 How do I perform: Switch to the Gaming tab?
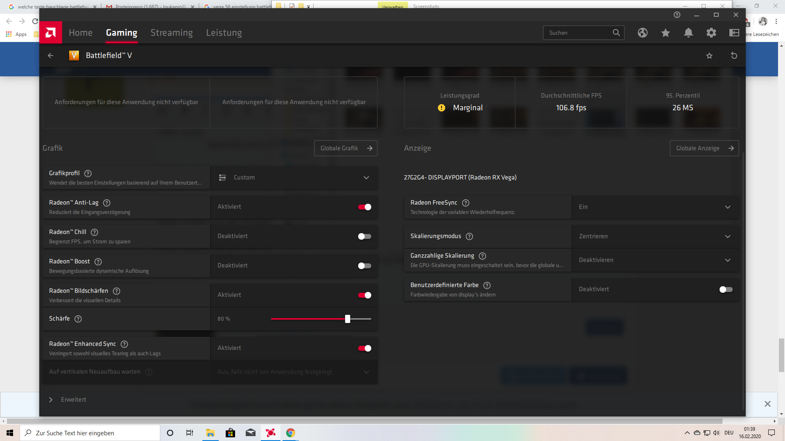click(x=121, y=33)
